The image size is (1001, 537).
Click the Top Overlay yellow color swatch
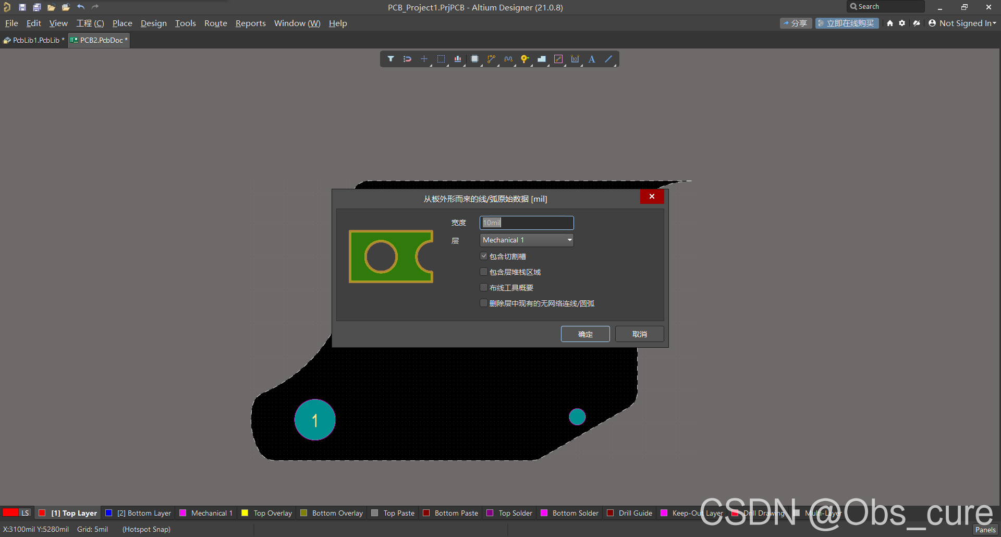pyautogui.click(x=245, y=513)
